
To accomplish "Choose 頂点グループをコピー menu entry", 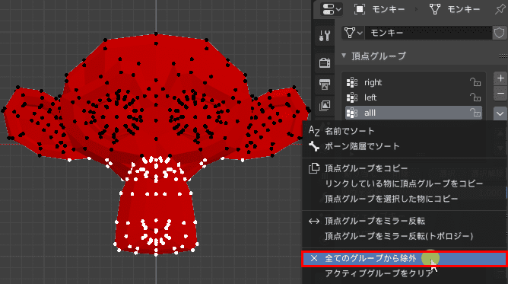I will (405, 168).
